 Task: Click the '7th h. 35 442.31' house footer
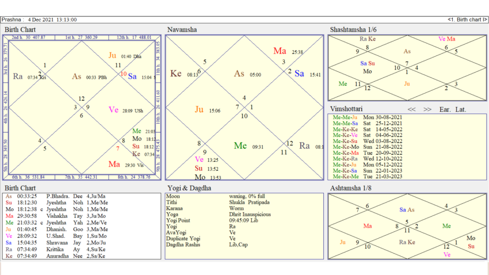tap(81, 177)
